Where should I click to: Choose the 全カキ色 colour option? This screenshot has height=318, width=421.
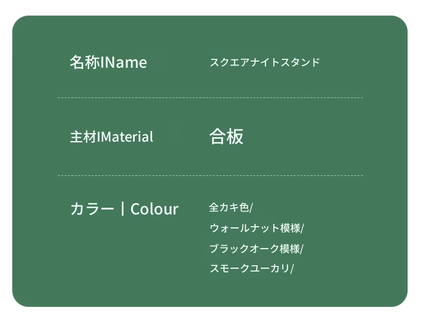[229, 207]
